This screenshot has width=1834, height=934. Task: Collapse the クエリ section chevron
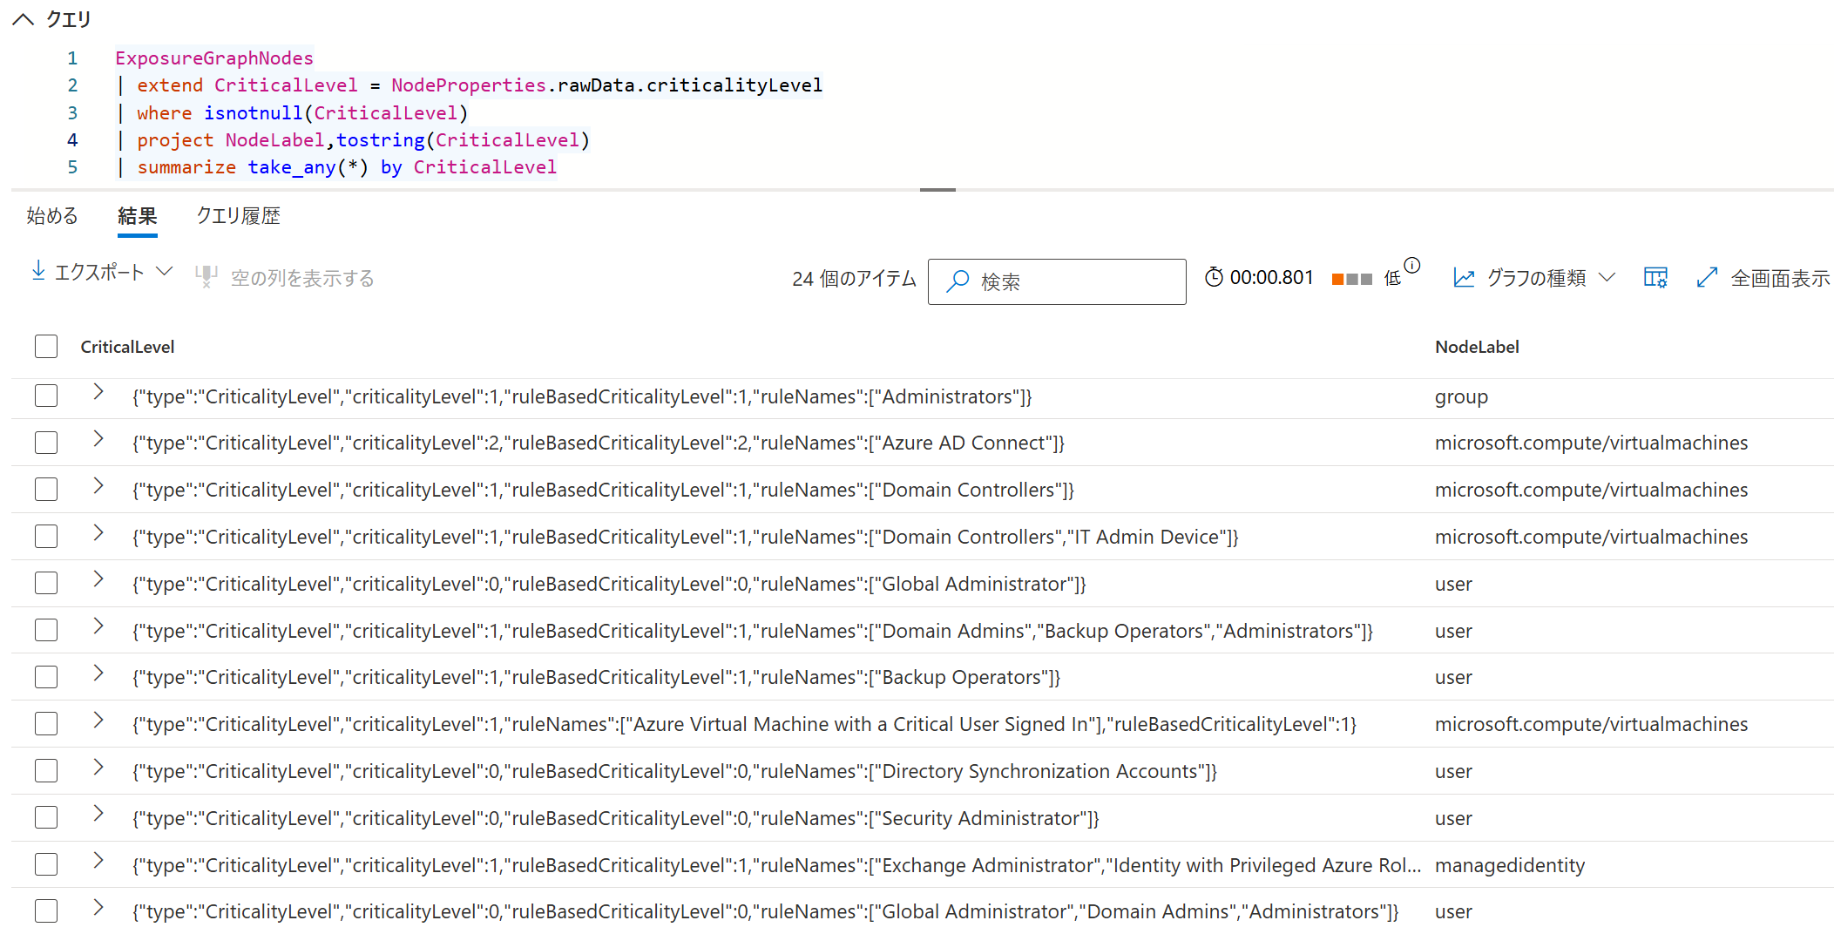[x=24, y=19]
